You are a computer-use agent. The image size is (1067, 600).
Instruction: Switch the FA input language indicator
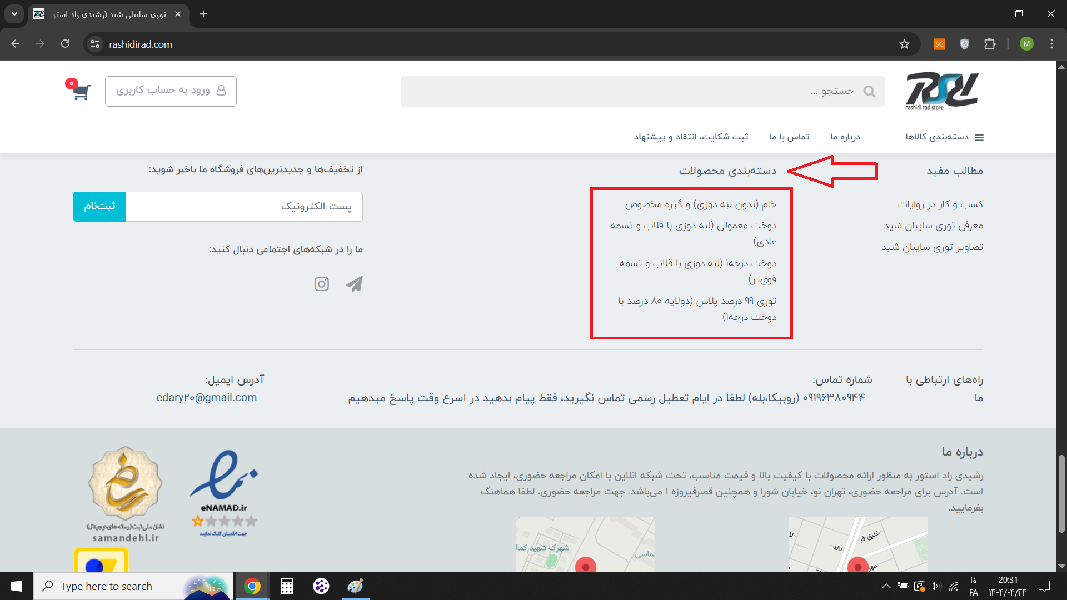(x=973, y=586)
